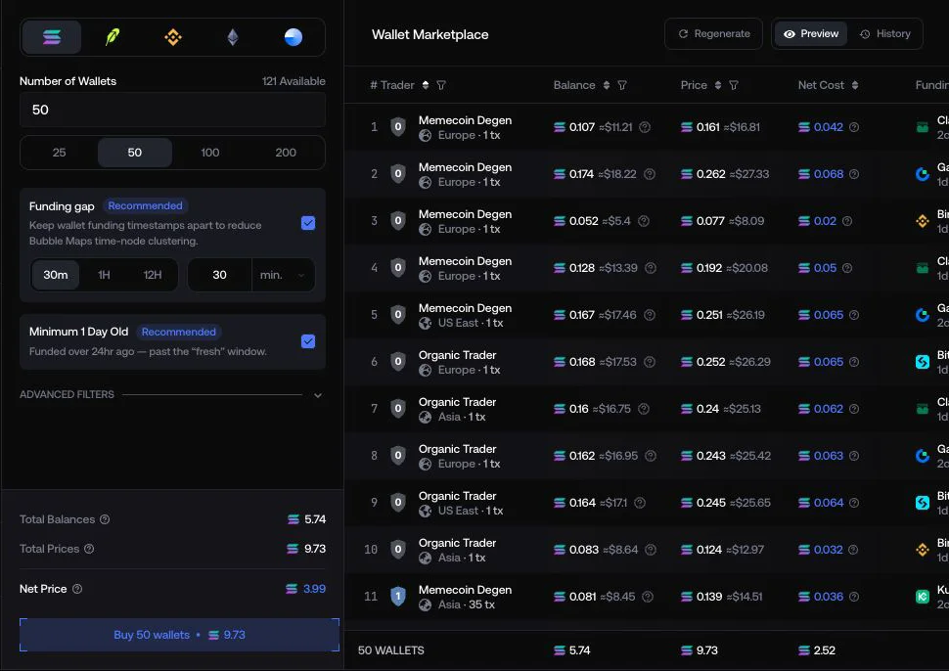Click net cost info icon beside 0.042

click(x=854, y=127)
